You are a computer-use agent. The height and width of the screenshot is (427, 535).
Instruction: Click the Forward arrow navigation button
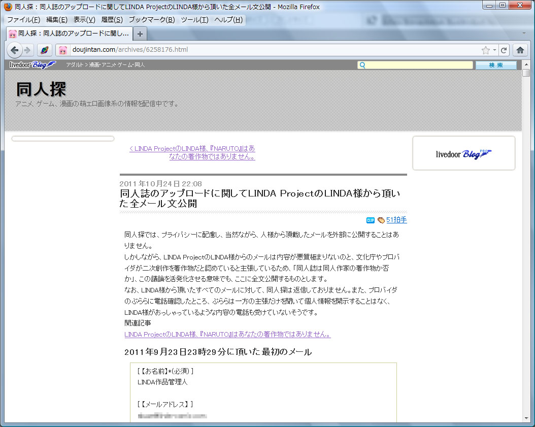click(27, 50)
